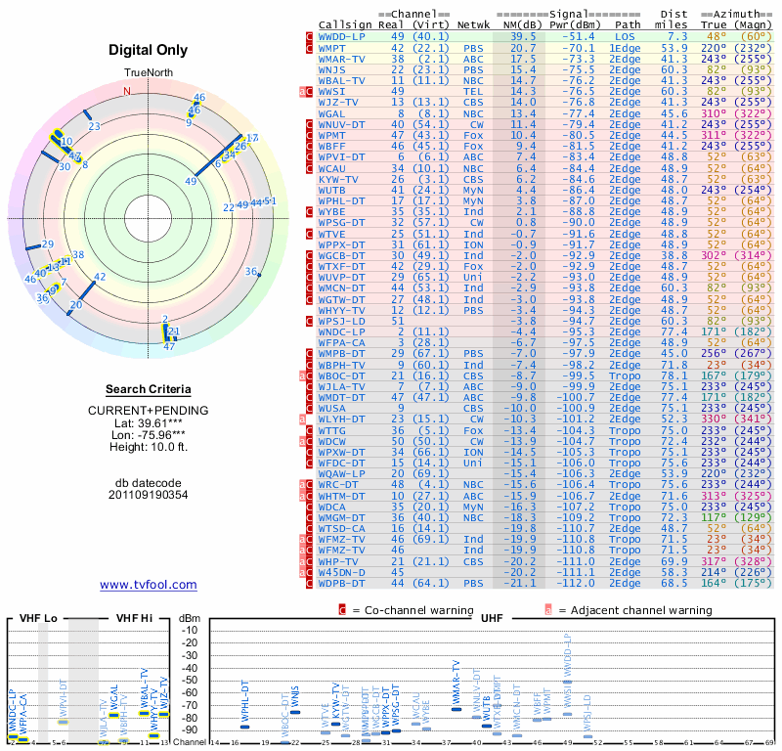Click the Netwk column header
The image size is (782, 751).
coord(473,25)
